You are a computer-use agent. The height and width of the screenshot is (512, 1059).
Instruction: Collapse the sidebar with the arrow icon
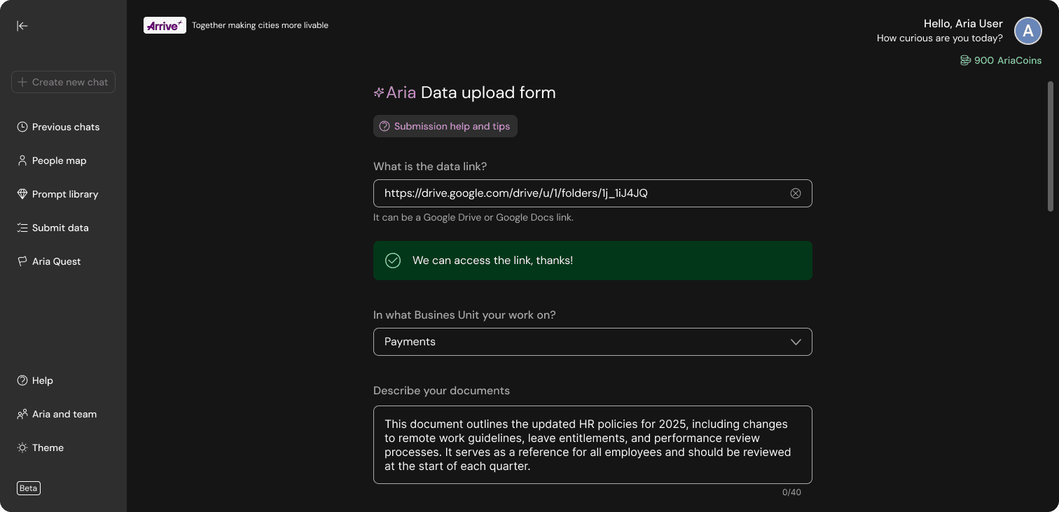pyautogui.click(x=22, y=26)
